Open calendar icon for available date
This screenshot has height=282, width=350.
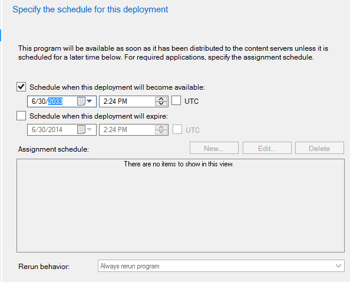click(x=81, y=101)
